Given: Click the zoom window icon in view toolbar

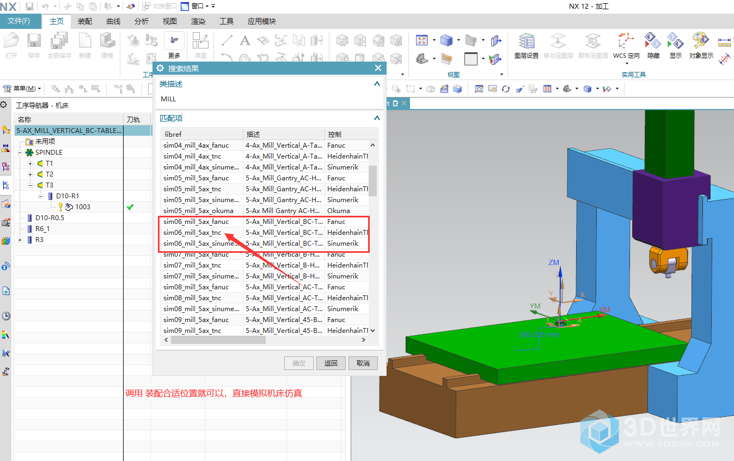Looking at the screenshot, I should tap(479, 89).
